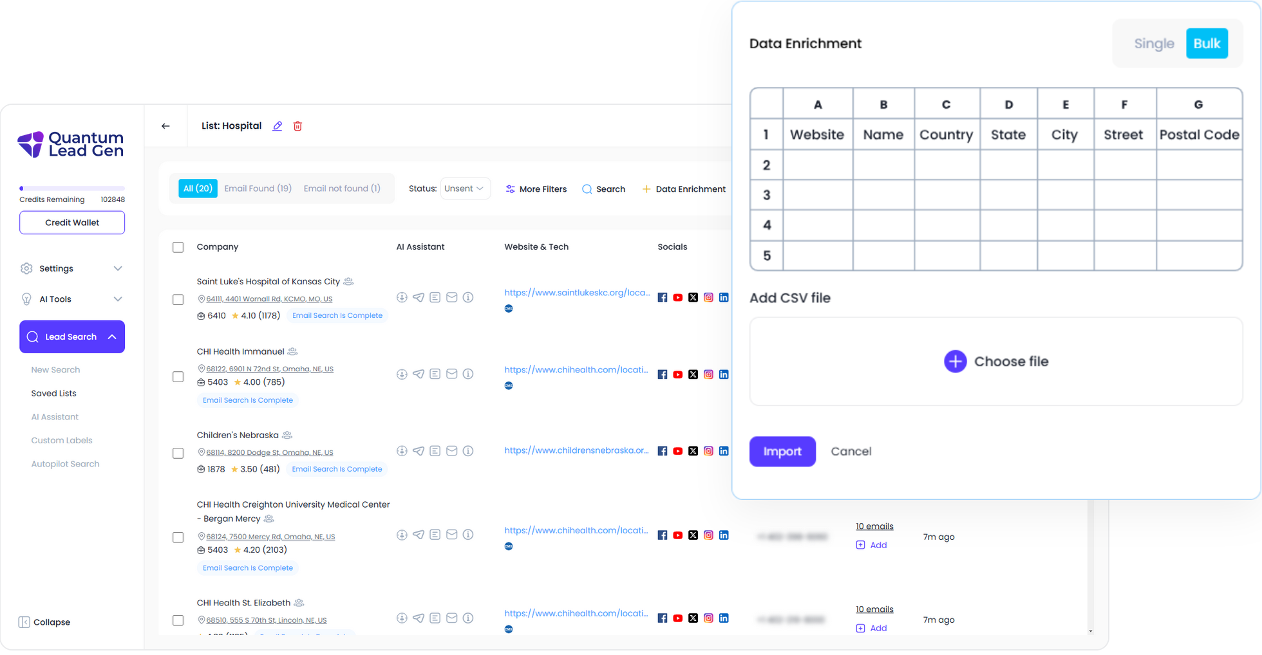Click the Credits Remaining progress bar
This screenshot has width=1262, height=655.
click(x=72, y=189)
